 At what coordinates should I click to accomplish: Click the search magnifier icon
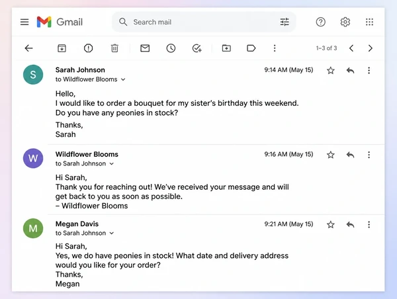click(x=123, y=22)
